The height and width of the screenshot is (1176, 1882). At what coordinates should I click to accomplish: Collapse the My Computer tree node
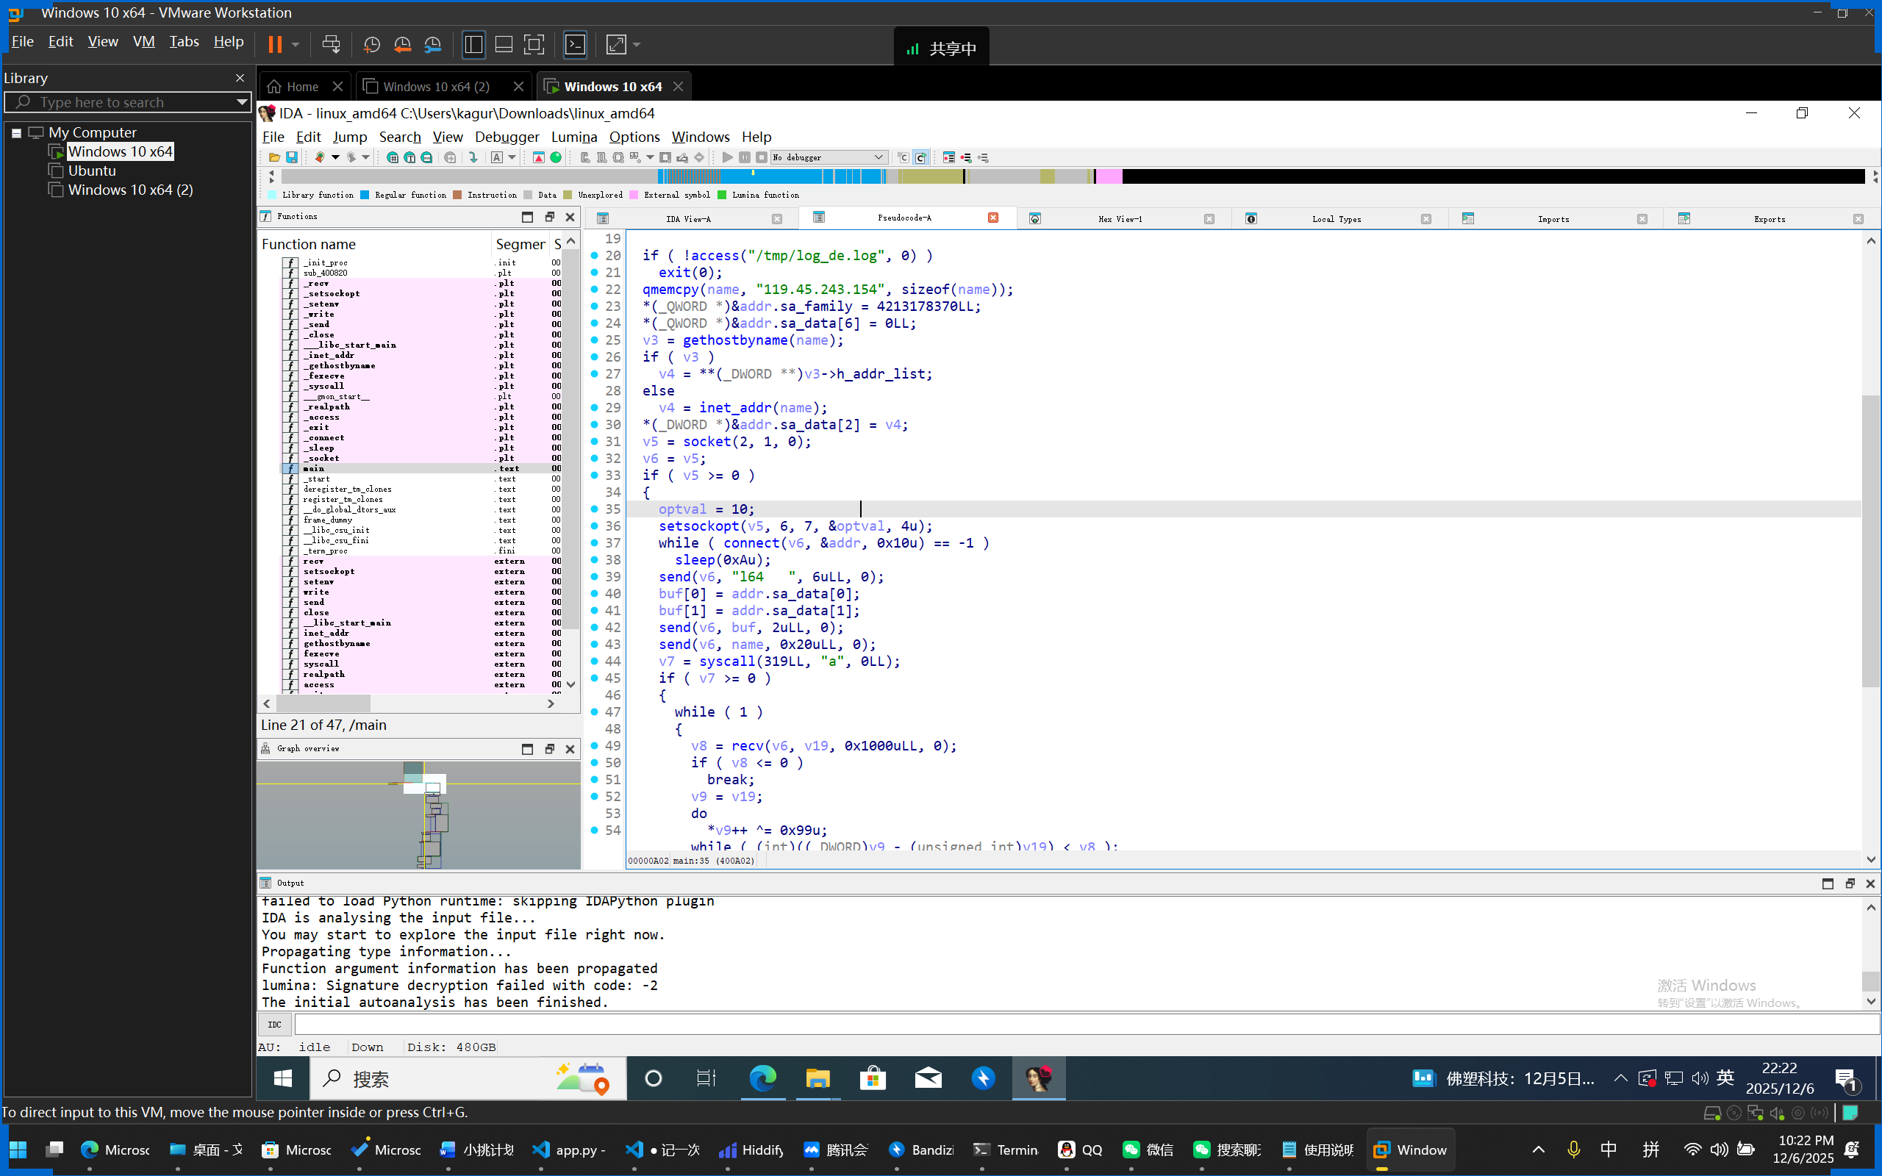16,133
